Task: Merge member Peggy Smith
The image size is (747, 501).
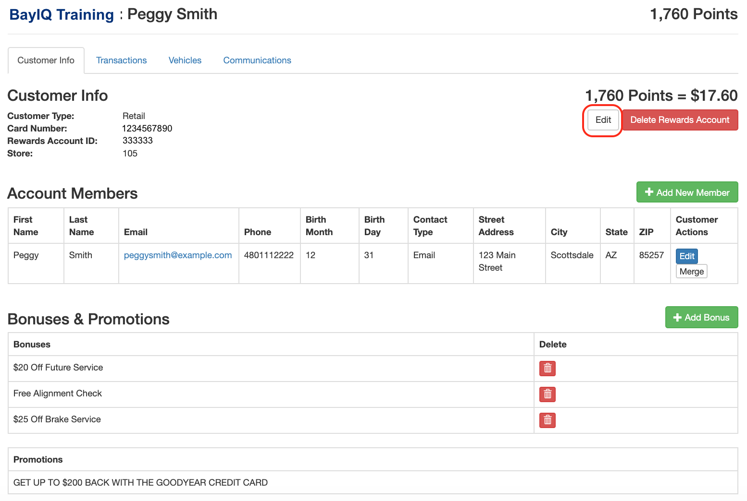Action: (692, 272)
